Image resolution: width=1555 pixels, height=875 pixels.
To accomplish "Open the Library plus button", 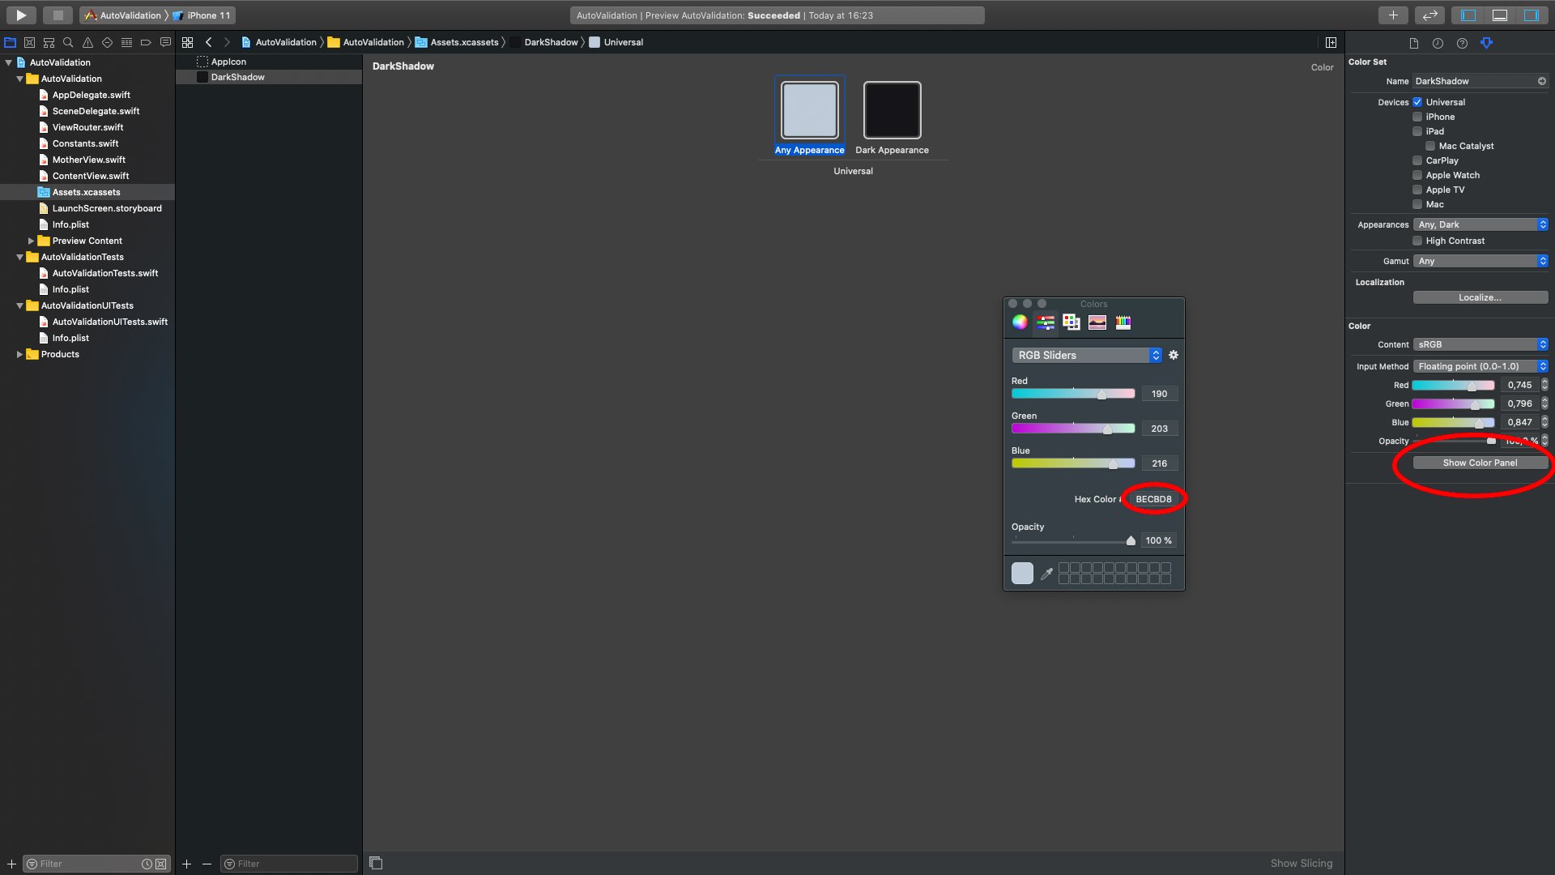I will [1393, 15].
